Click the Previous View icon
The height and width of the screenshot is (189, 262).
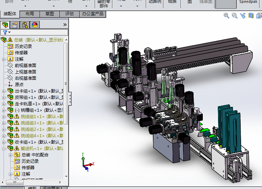coord(243,16)
